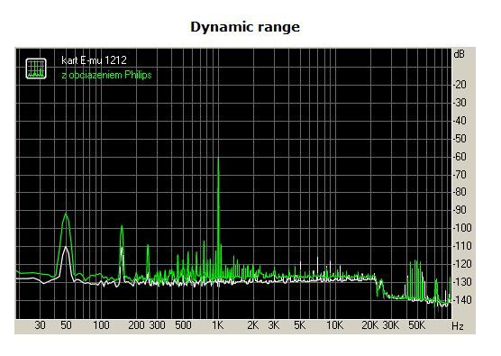The width and height of the screenshot is (501, 356).
Task: Click the '-100' dB axis value
Action: click(x=462, y=228)
